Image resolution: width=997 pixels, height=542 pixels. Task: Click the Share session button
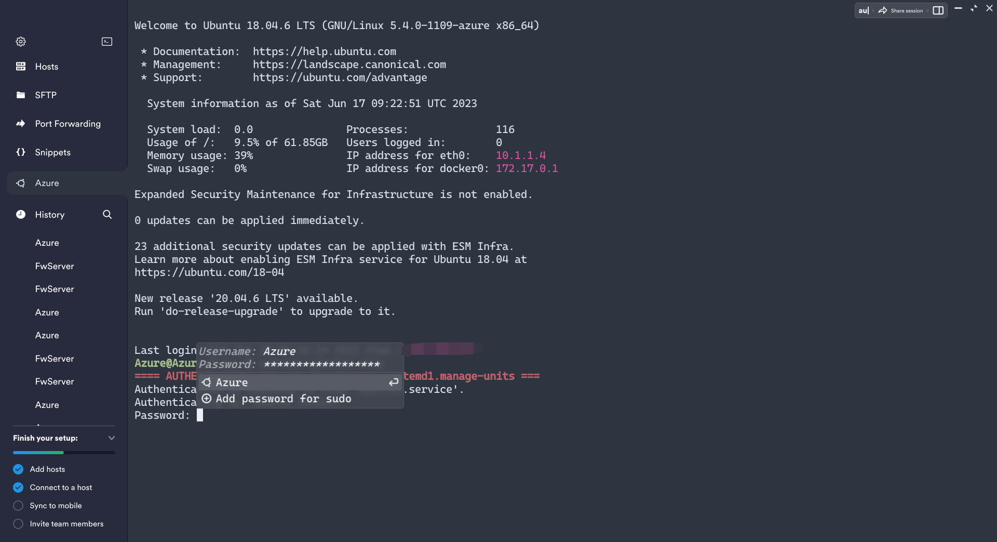click(900, 10)
